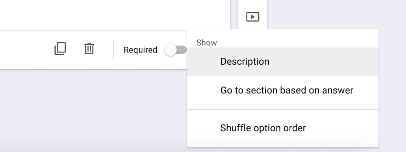This screenshot has height=152, width=406.
Task: Delete the question using the trash icon
Action: (89, 48)
